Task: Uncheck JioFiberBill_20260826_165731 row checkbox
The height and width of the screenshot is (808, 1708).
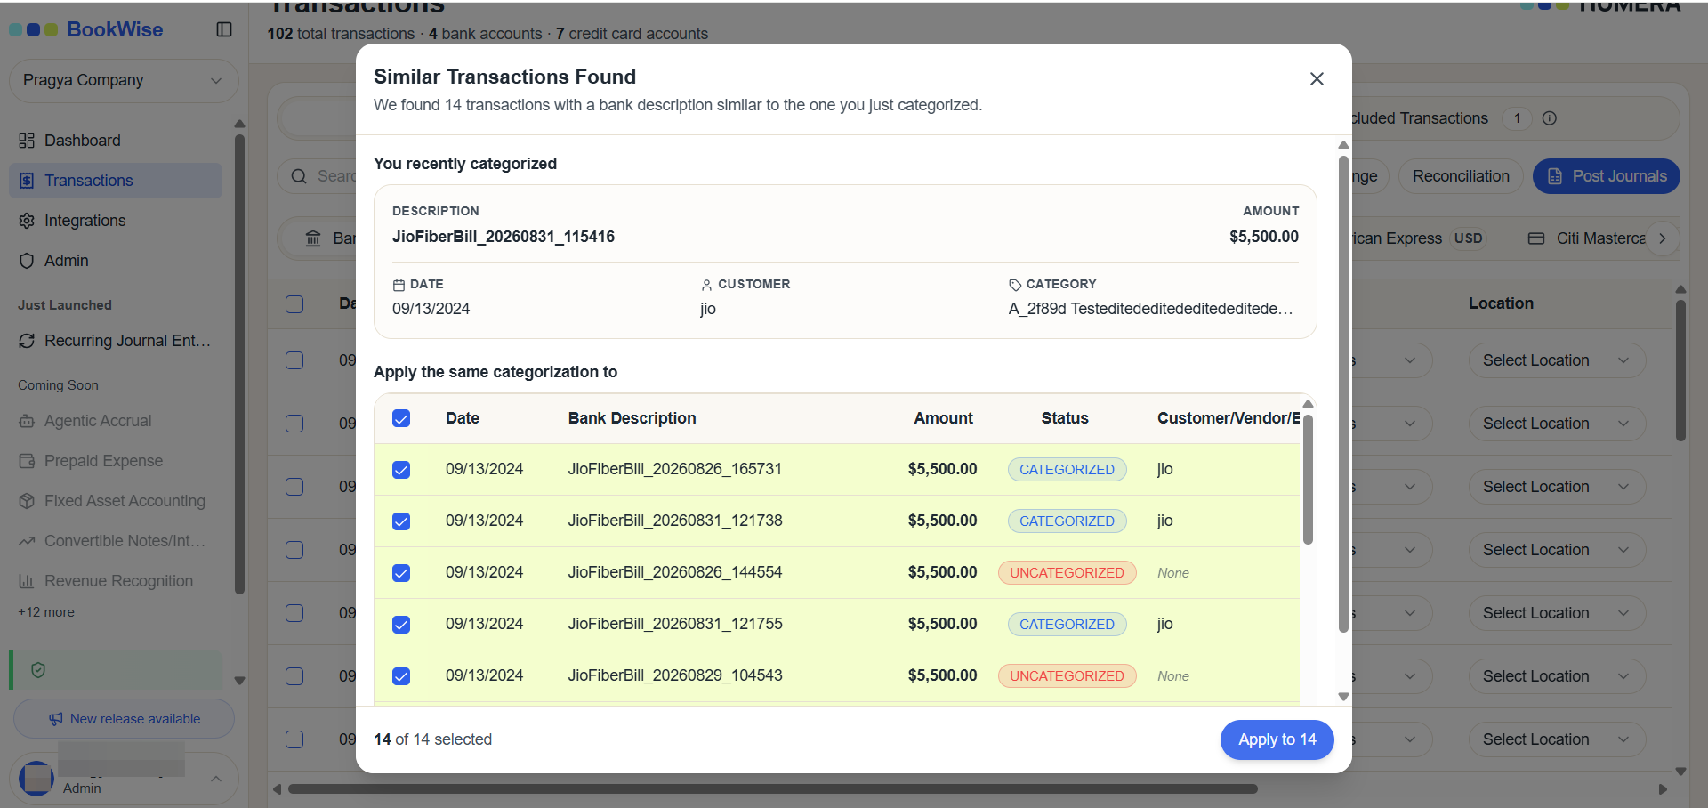Action: click(401, 470)
